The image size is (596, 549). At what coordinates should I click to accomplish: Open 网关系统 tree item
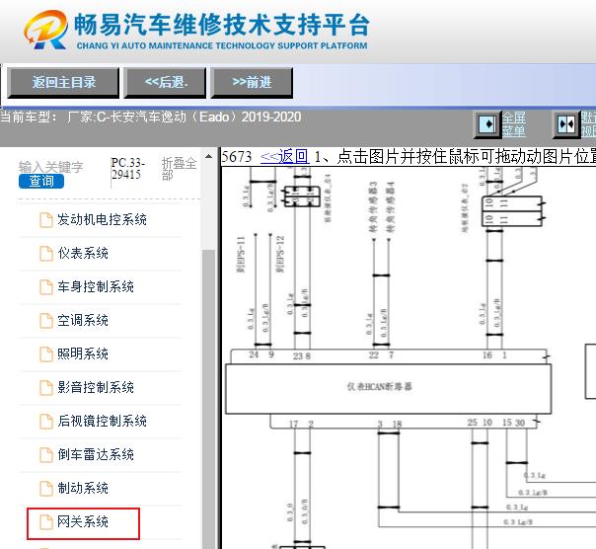pyautogui.click(x=83, y=521)
